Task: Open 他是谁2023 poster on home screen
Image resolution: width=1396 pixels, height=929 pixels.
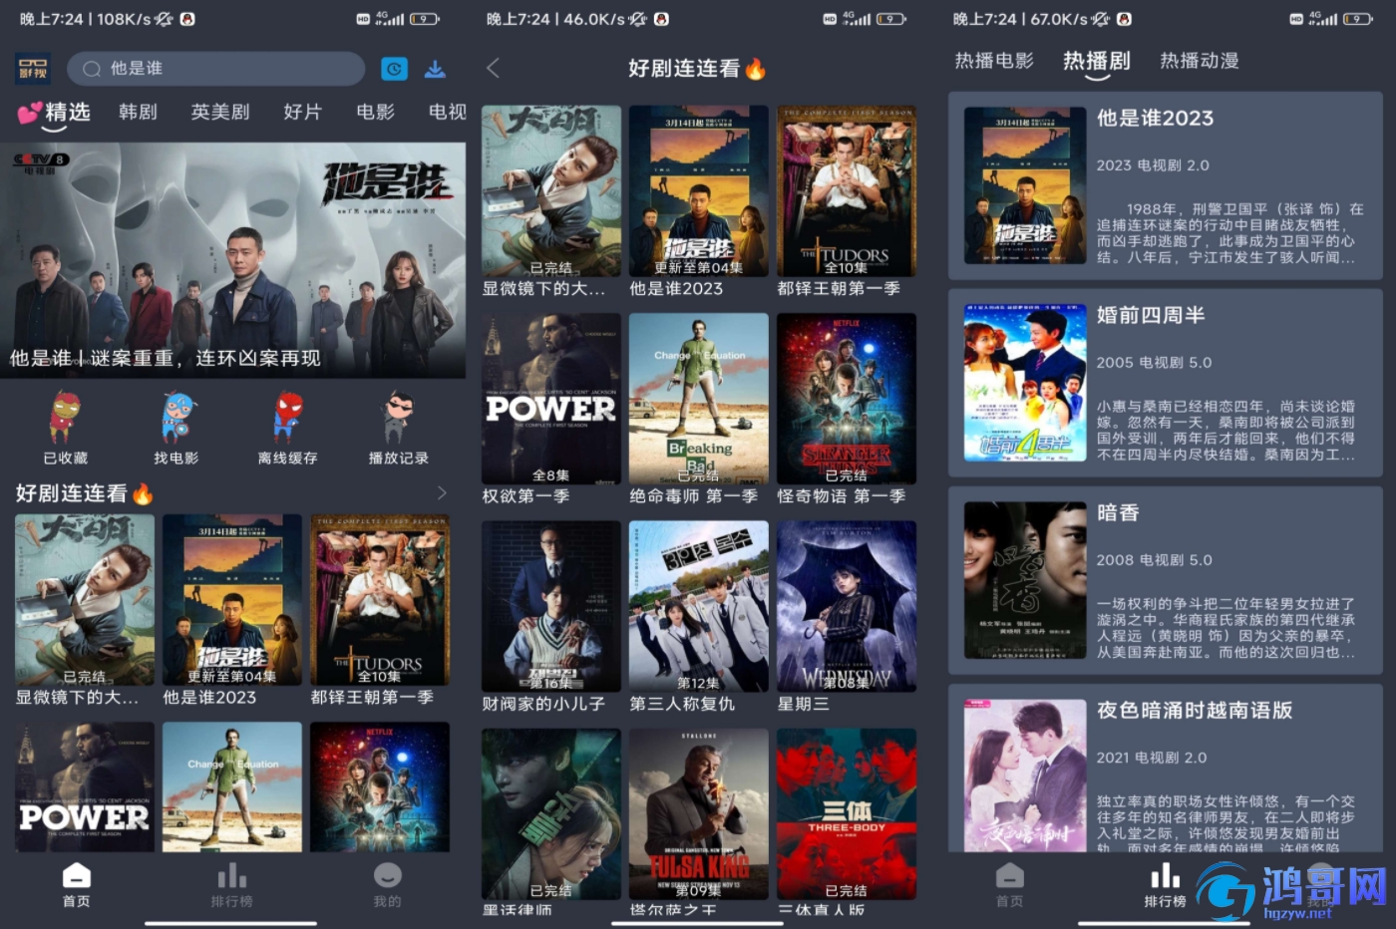Action: point(232,600)
